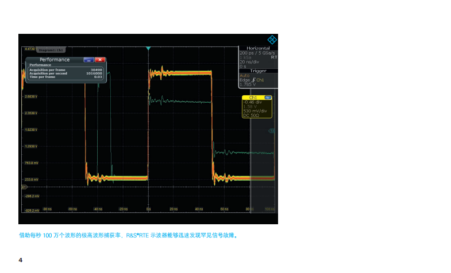This screenshot has width=451, height=273.
Task: Click the Chinese caption below the oscilloscope image
Action: tap(129, 235)
